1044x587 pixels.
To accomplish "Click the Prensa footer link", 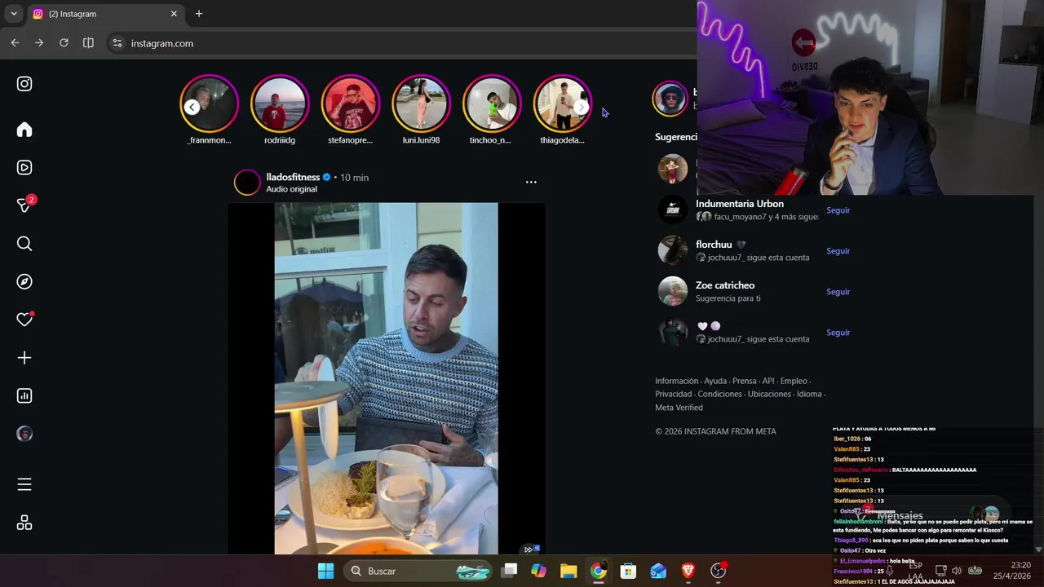I will point(745,381).
